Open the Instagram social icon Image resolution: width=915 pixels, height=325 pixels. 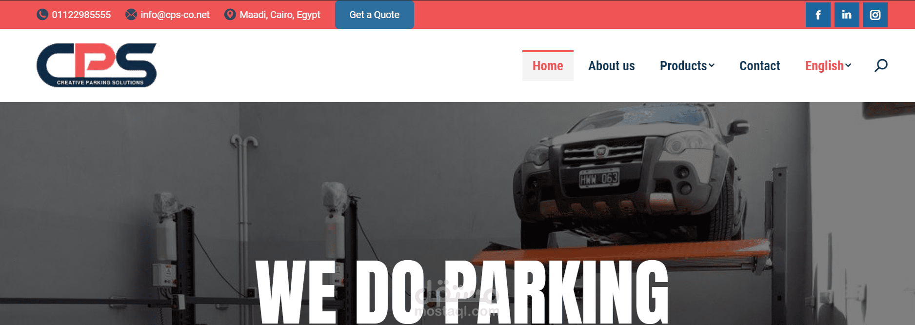(x=875, y=15)
